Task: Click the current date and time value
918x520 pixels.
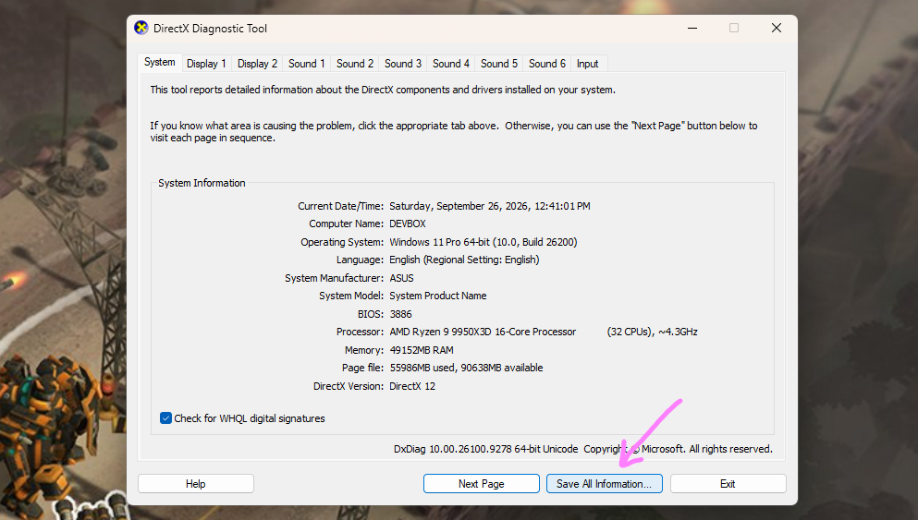Action: pos(489,206)
